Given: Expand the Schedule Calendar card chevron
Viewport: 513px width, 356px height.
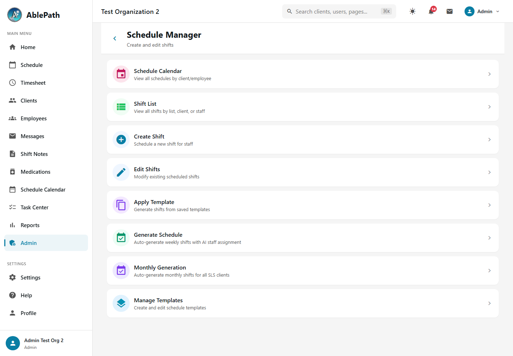Looking at the screenshot, I should (489, 74).
